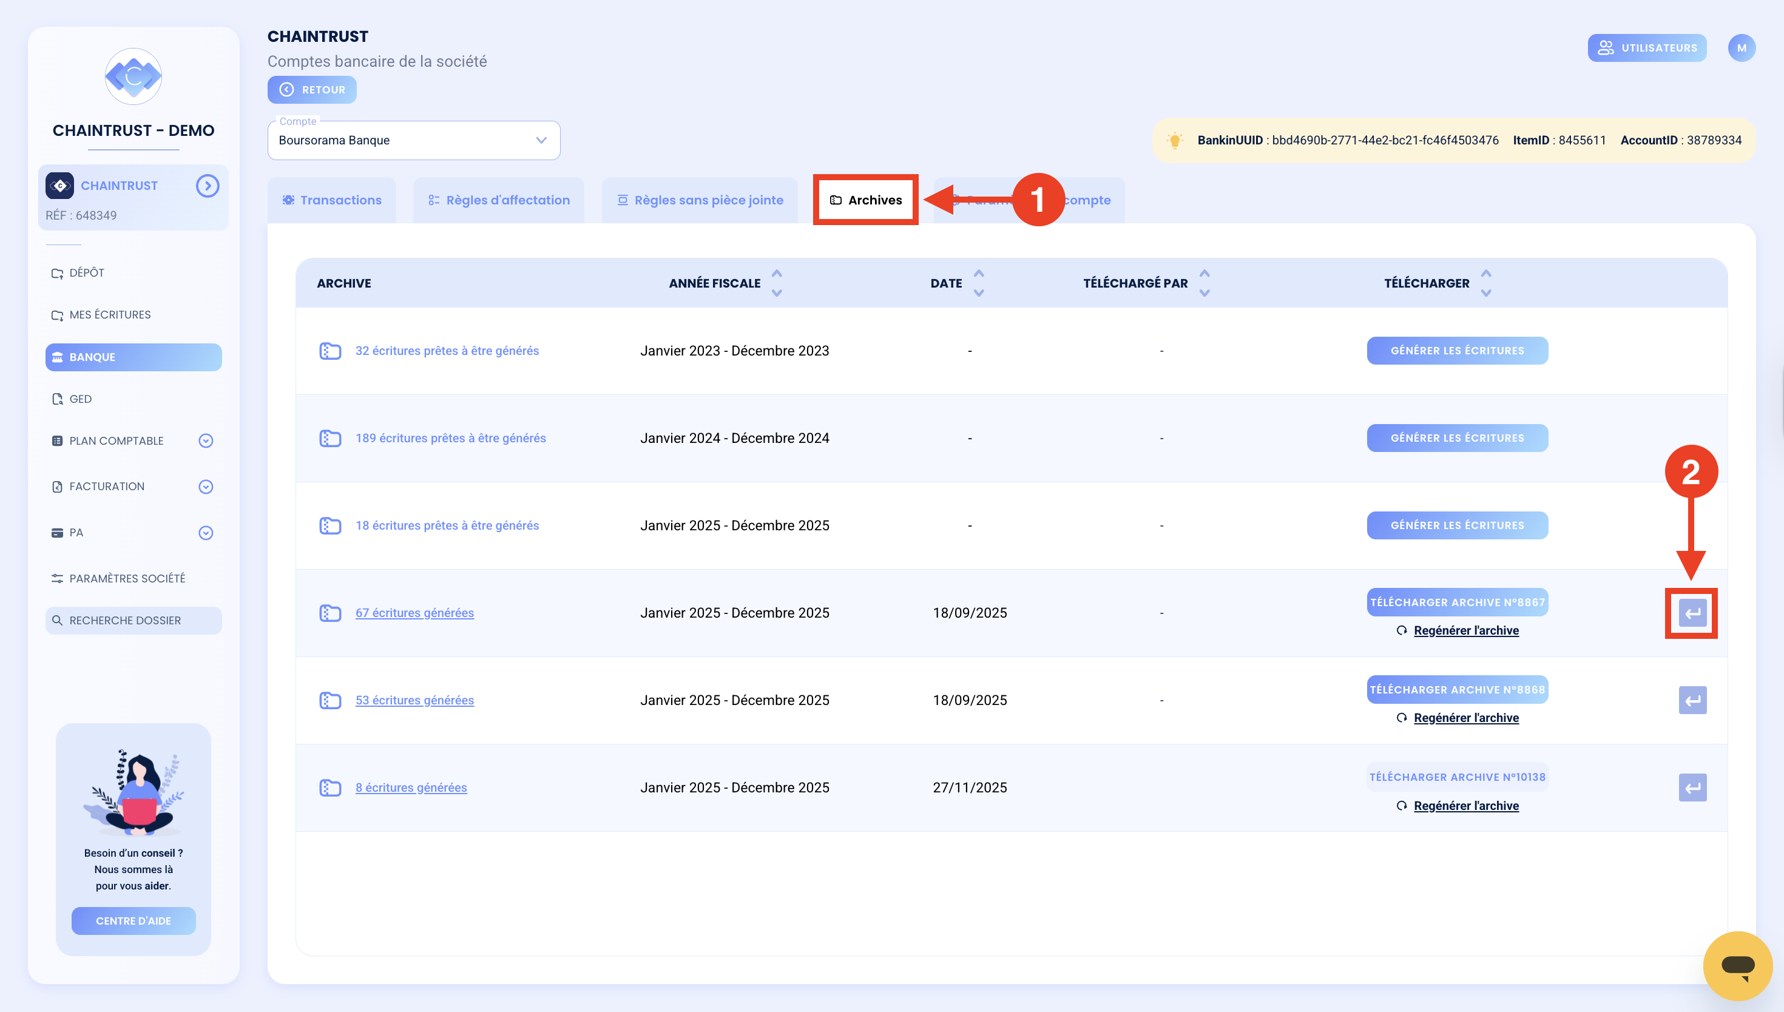The image size is (1784, 1012).
Task: Regenerate archive for 53 écritures row
Action: coord(1458,718)
